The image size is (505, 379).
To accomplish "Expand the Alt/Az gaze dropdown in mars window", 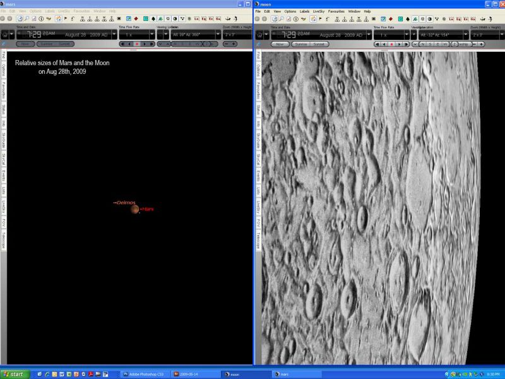I will click(218, 35).
